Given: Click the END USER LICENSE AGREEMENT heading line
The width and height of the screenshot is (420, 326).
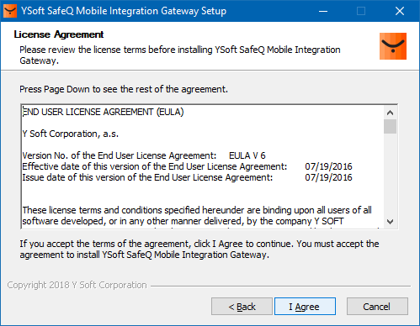Looking at the screenshot, I should (x=103, y=112).
